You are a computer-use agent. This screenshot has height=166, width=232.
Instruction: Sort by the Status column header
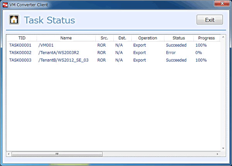coord(179,38)
